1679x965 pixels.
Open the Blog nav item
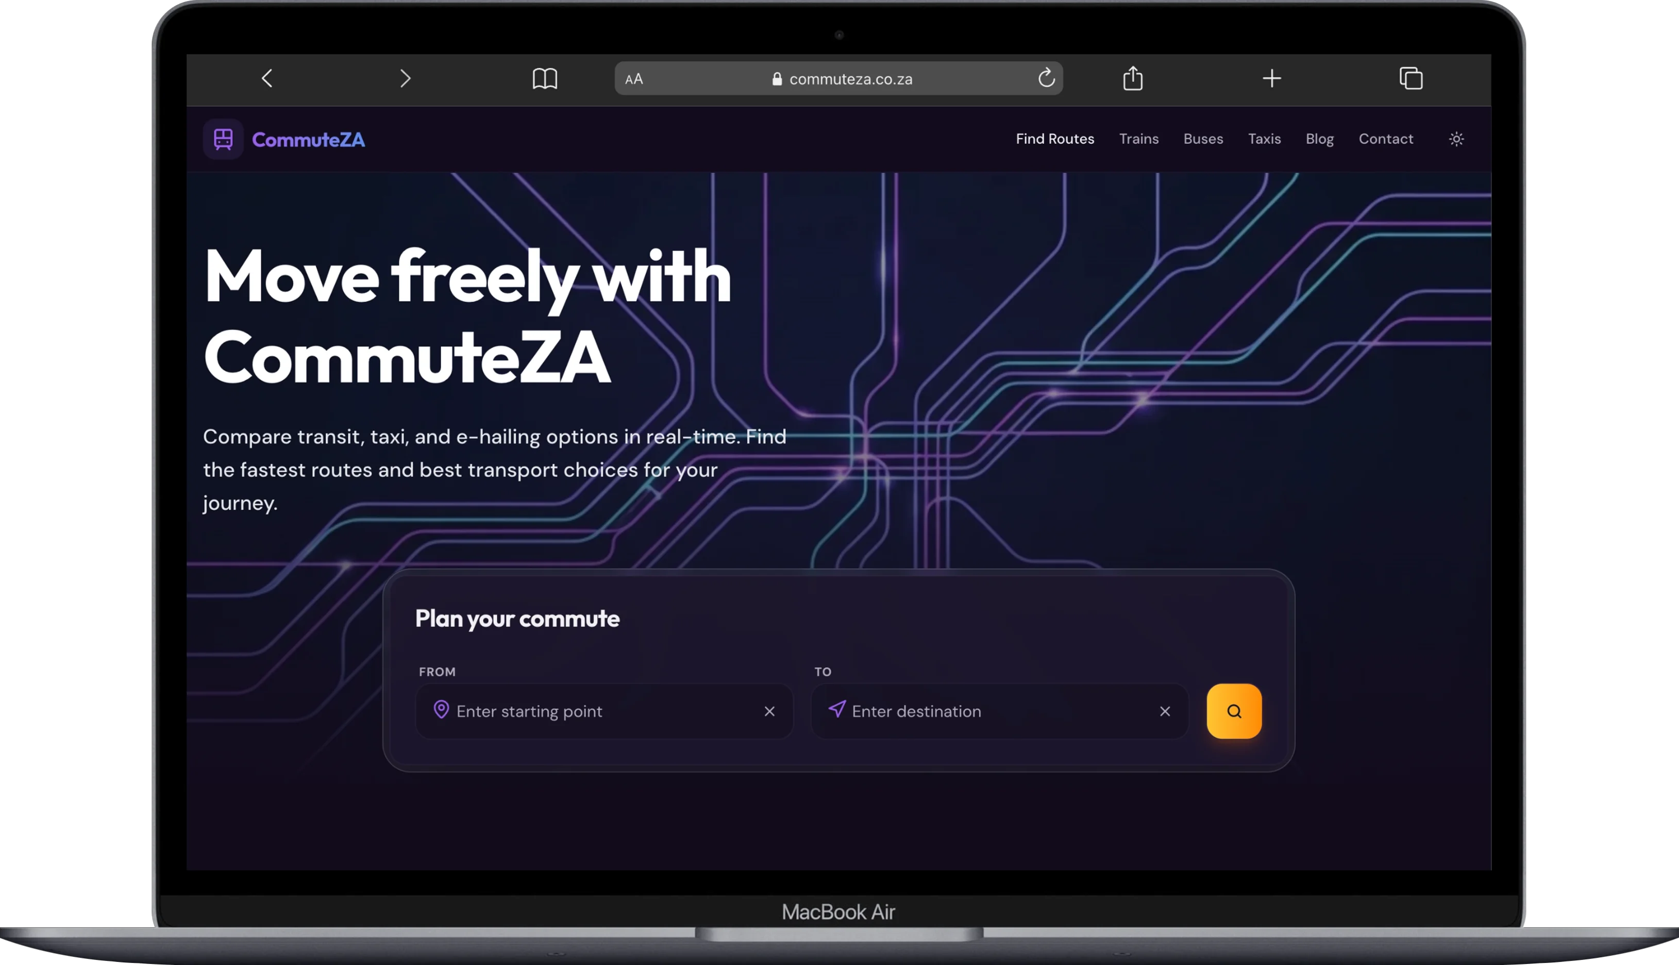pos(1319,139)
